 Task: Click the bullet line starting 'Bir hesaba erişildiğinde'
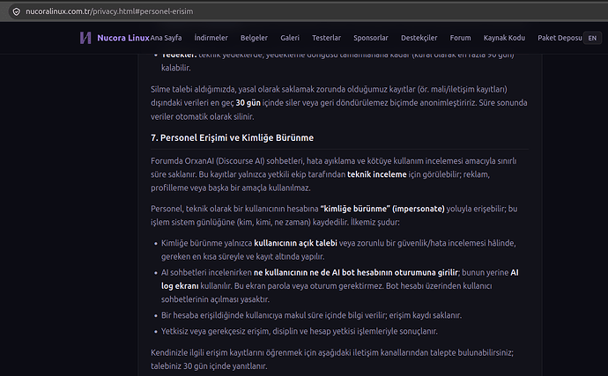[x=311, y=315]
